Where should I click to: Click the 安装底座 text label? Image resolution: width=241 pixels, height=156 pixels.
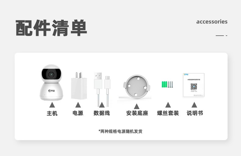[x=137, y=113]
